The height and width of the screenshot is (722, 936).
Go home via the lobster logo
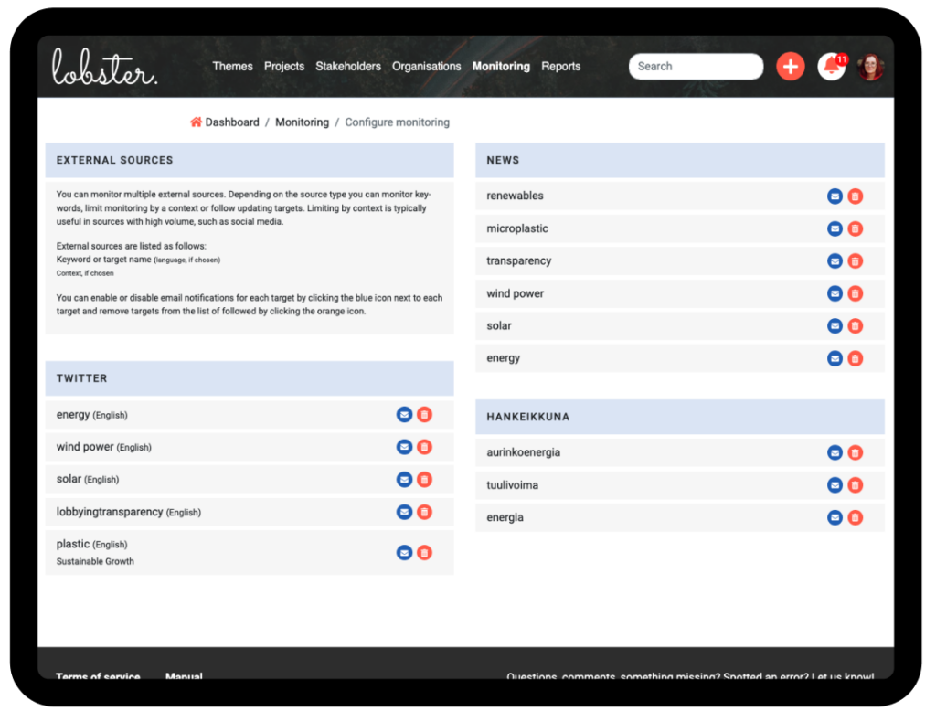(104, 66)
